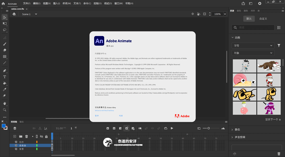Open the assets panel options menu
Screen dimensions: 285x157
[x=282, y=11]
